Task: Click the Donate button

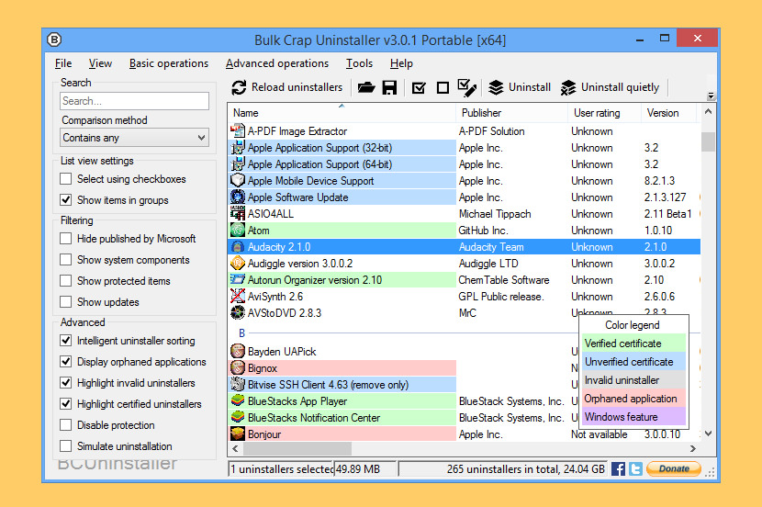Action: point(674,469)
